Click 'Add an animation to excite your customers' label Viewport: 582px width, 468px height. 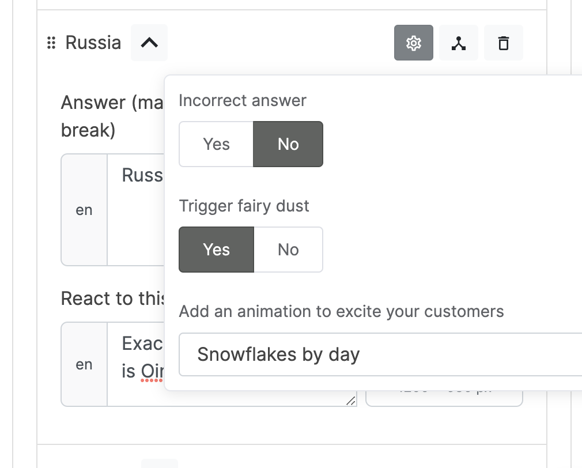[x=341, y=311]
